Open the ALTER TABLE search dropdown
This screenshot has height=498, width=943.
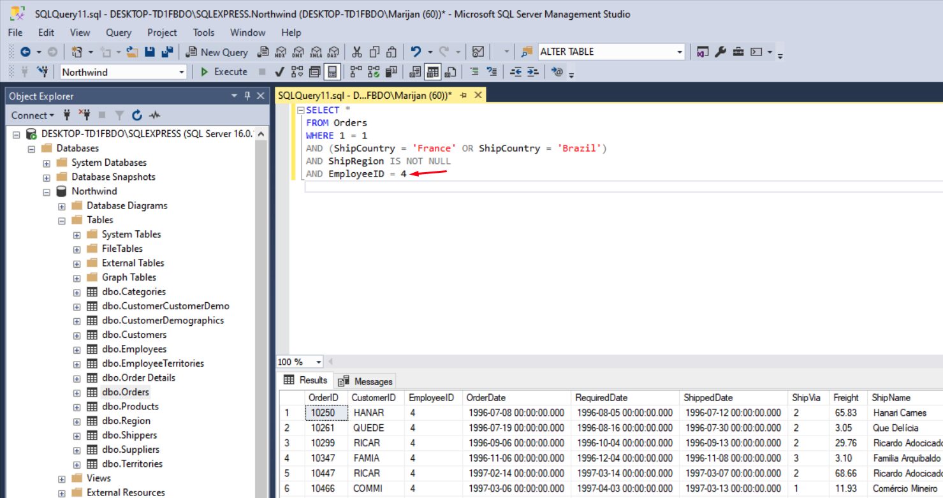[x=680, y=52]
